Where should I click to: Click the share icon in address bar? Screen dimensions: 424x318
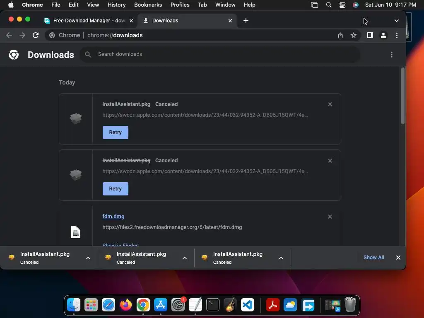coord(340,35)
